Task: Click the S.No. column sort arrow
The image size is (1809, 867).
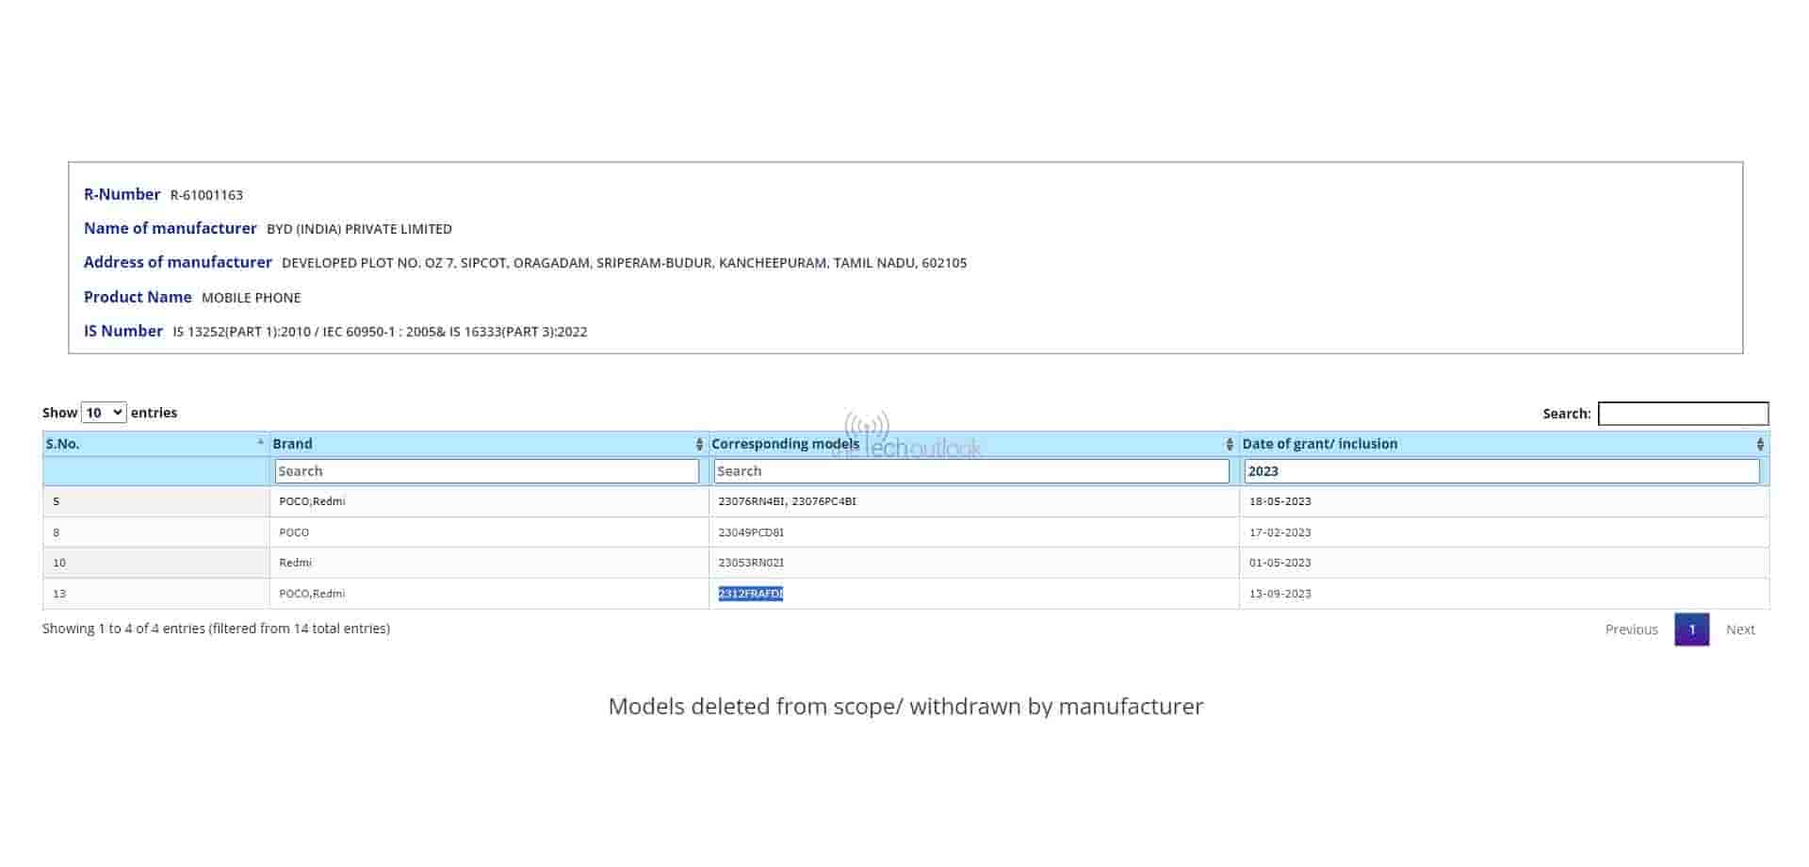Action: point(260,442)
